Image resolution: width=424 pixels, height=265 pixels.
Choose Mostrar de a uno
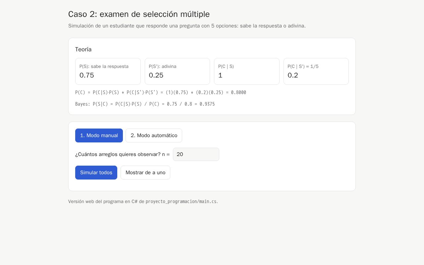(x=145, y=173)
